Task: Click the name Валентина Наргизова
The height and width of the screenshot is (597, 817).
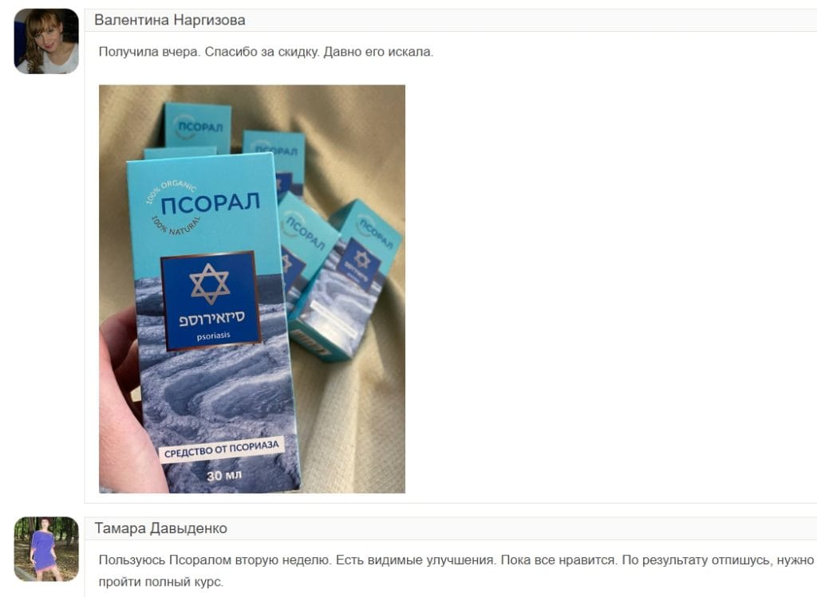Action: 170,20
